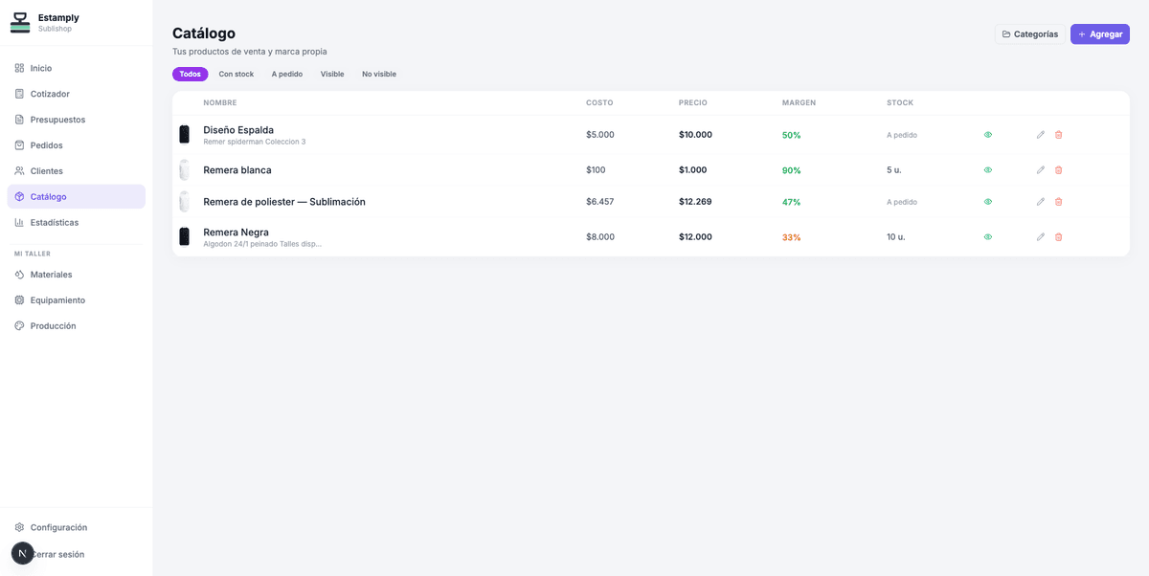Navigate to Producción in the sidebar
This screenshot has width=1149, height=576.
click(x=53, y=326)
